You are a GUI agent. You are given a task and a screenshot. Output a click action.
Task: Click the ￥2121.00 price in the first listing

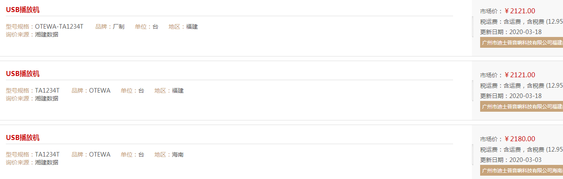[x=520, y=11]
